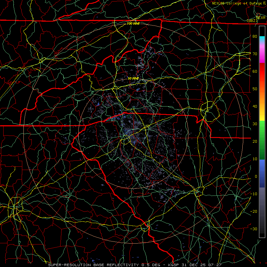Click the SUPER-RESOLUTION BASE REFLECTIVITY caption
Image resolution: width=267 pixels, height=267 pixels.
point(93,265)
